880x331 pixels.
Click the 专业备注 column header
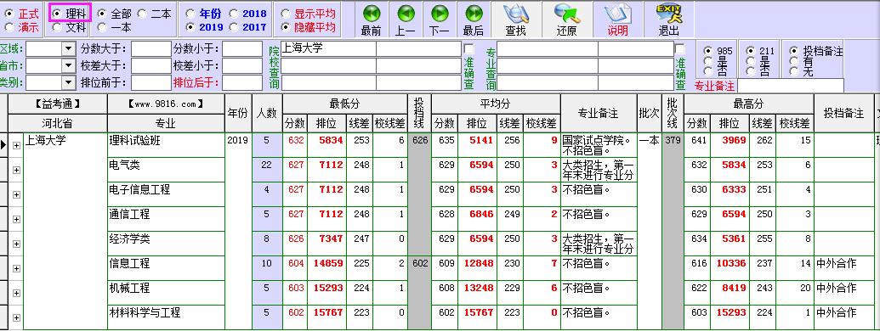click(599, 113)
